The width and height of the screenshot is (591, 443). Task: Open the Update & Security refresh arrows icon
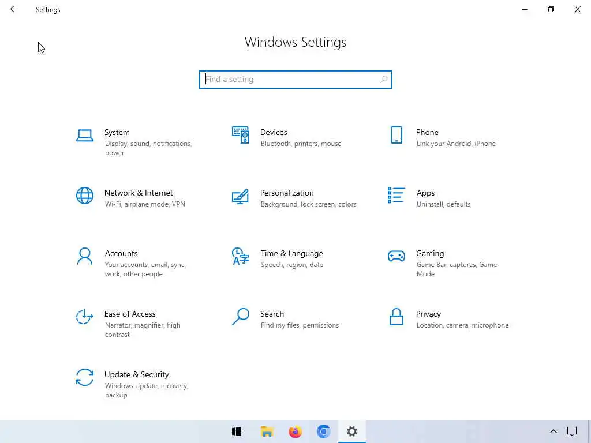click(x=85, y=377)
